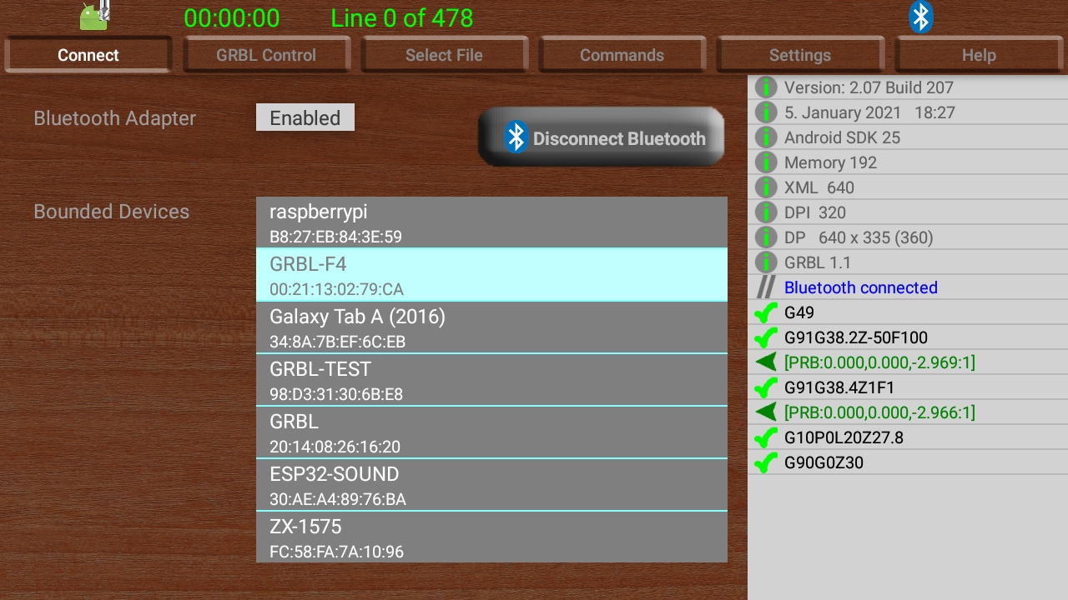1068x600 pixels.
Task: Click the info icon beside Memory 192
Action: coord(766,162)
